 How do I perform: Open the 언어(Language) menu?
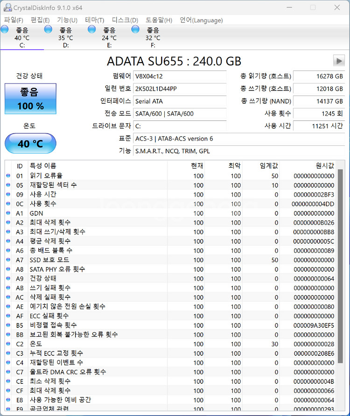201,20
